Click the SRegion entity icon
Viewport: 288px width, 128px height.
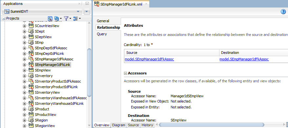[31, 120]
